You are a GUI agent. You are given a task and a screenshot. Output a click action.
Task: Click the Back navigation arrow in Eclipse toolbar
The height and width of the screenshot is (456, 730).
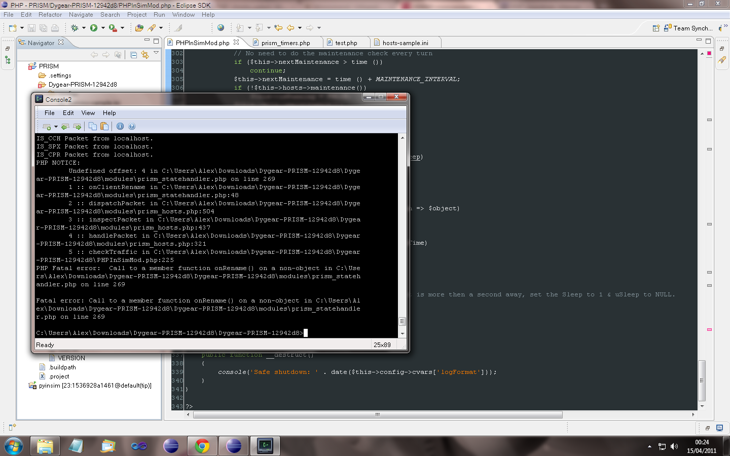pos(290,28)
